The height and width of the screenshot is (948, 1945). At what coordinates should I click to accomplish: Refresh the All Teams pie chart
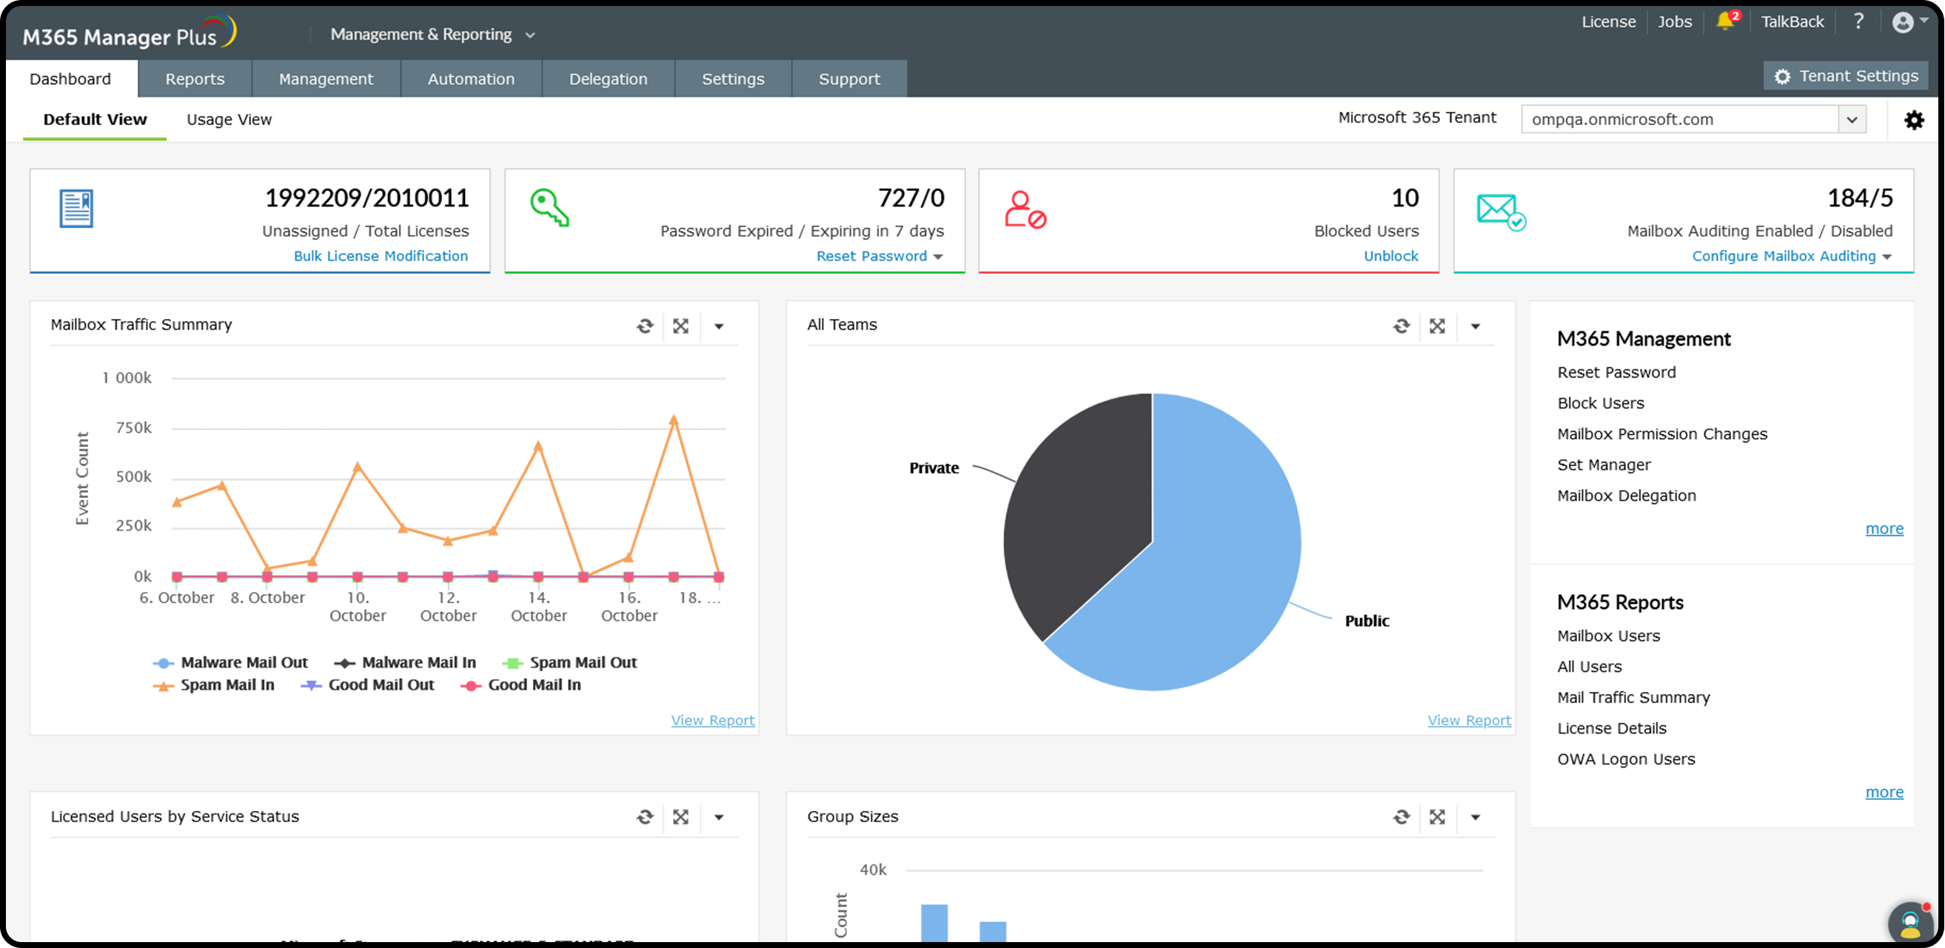[x=1402, y=326]
